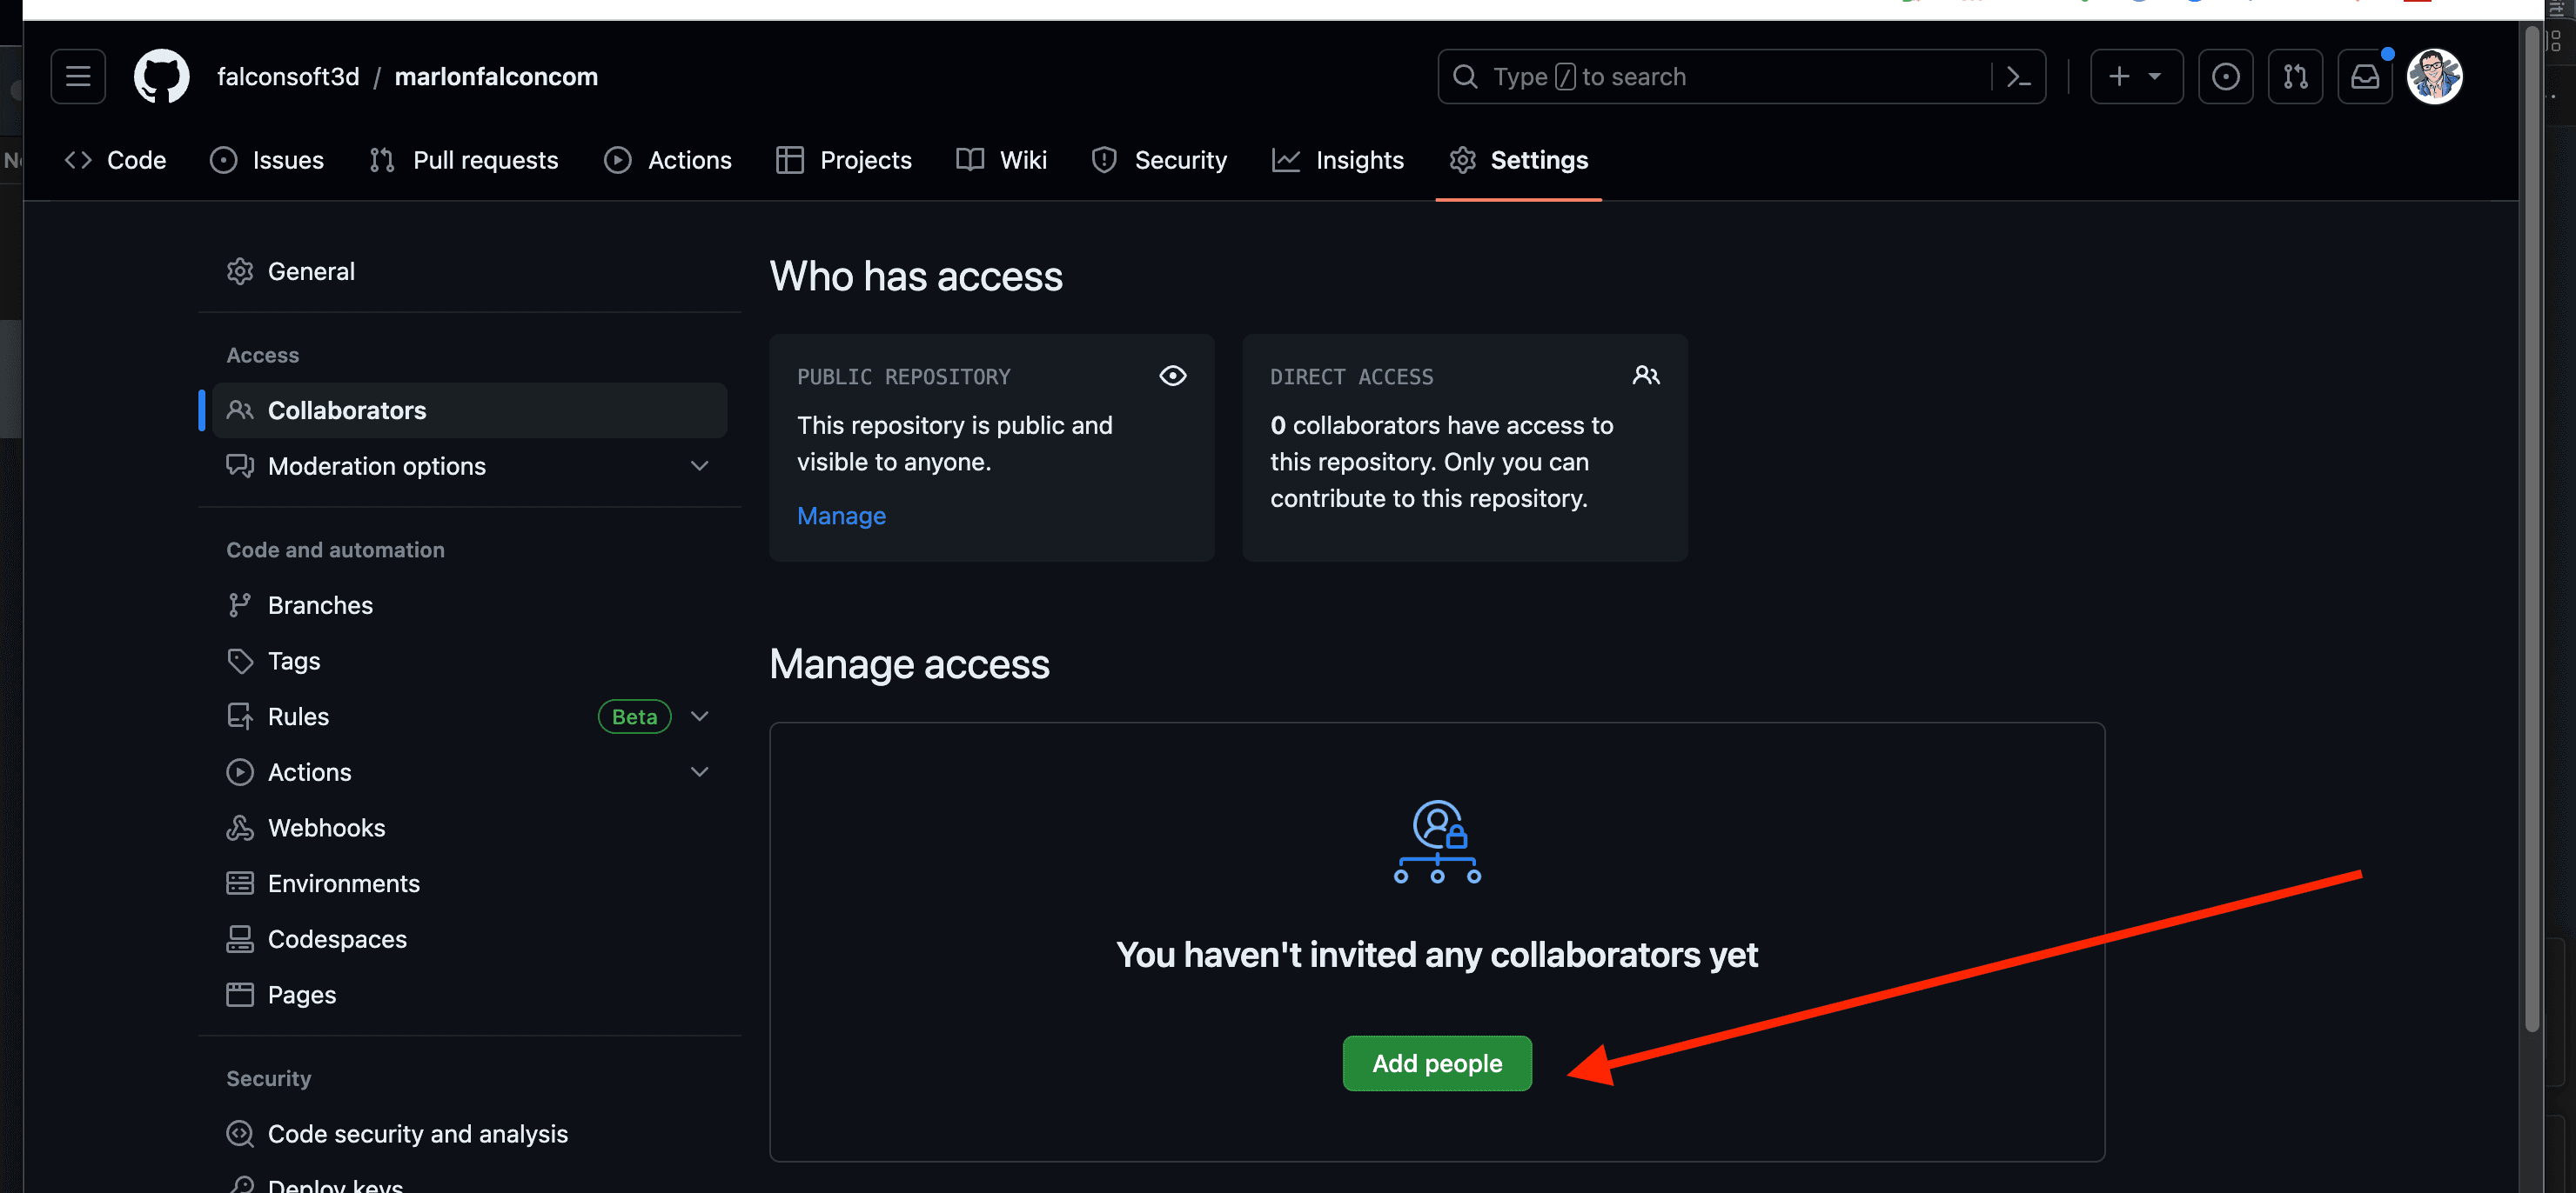The image size is (2576, 1193).
Task: Click the Branches icon in sidebar
Action: click(x=240, y=604)
